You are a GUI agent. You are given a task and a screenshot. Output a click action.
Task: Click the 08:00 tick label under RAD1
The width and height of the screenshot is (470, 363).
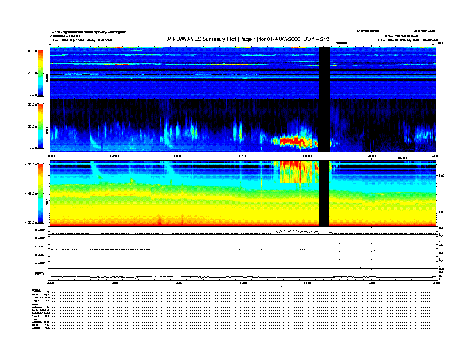tap(179, 156)
